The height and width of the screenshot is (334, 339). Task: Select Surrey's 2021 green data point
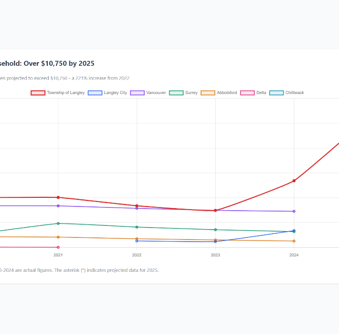coord(58,224)
